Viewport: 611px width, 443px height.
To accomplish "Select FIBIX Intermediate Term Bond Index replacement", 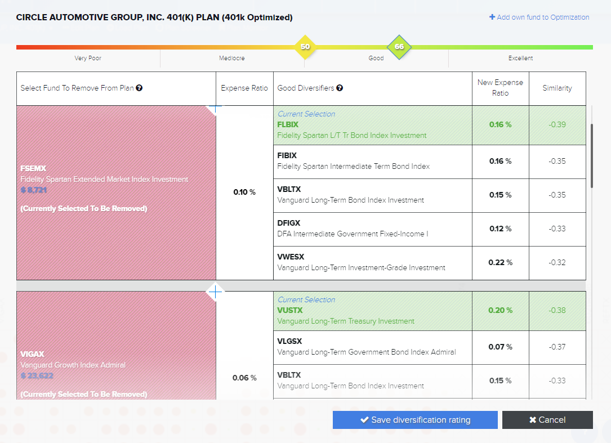I will [372, 162].
